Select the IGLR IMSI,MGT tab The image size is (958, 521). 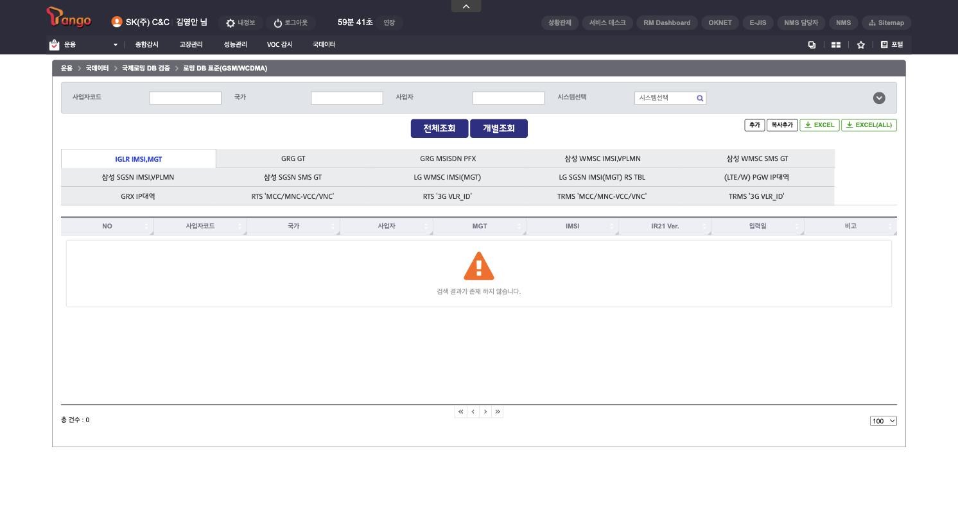(x=139, y=158)
